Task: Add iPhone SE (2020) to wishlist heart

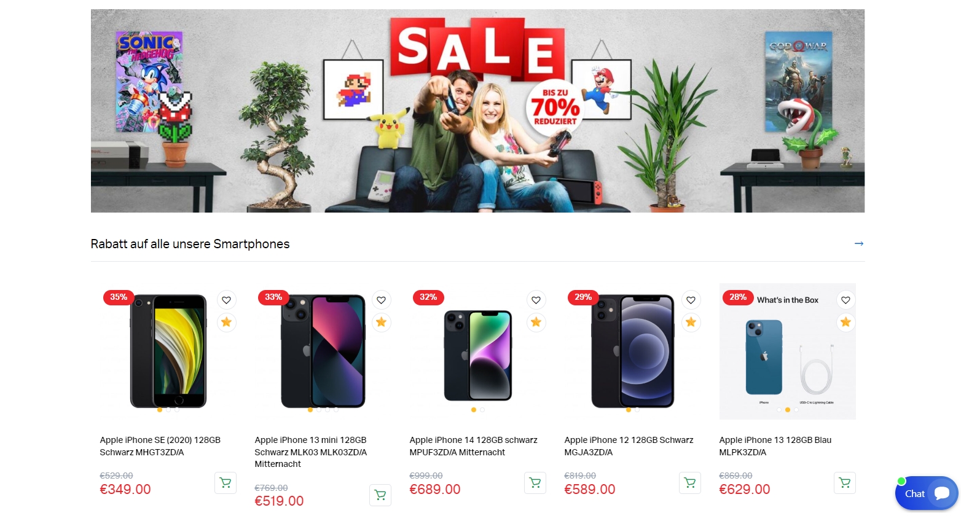Action: (x=226, y=300)
